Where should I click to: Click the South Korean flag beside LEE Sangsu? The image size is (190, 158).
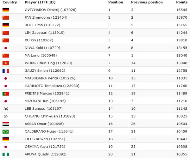(x=6, y=109)
